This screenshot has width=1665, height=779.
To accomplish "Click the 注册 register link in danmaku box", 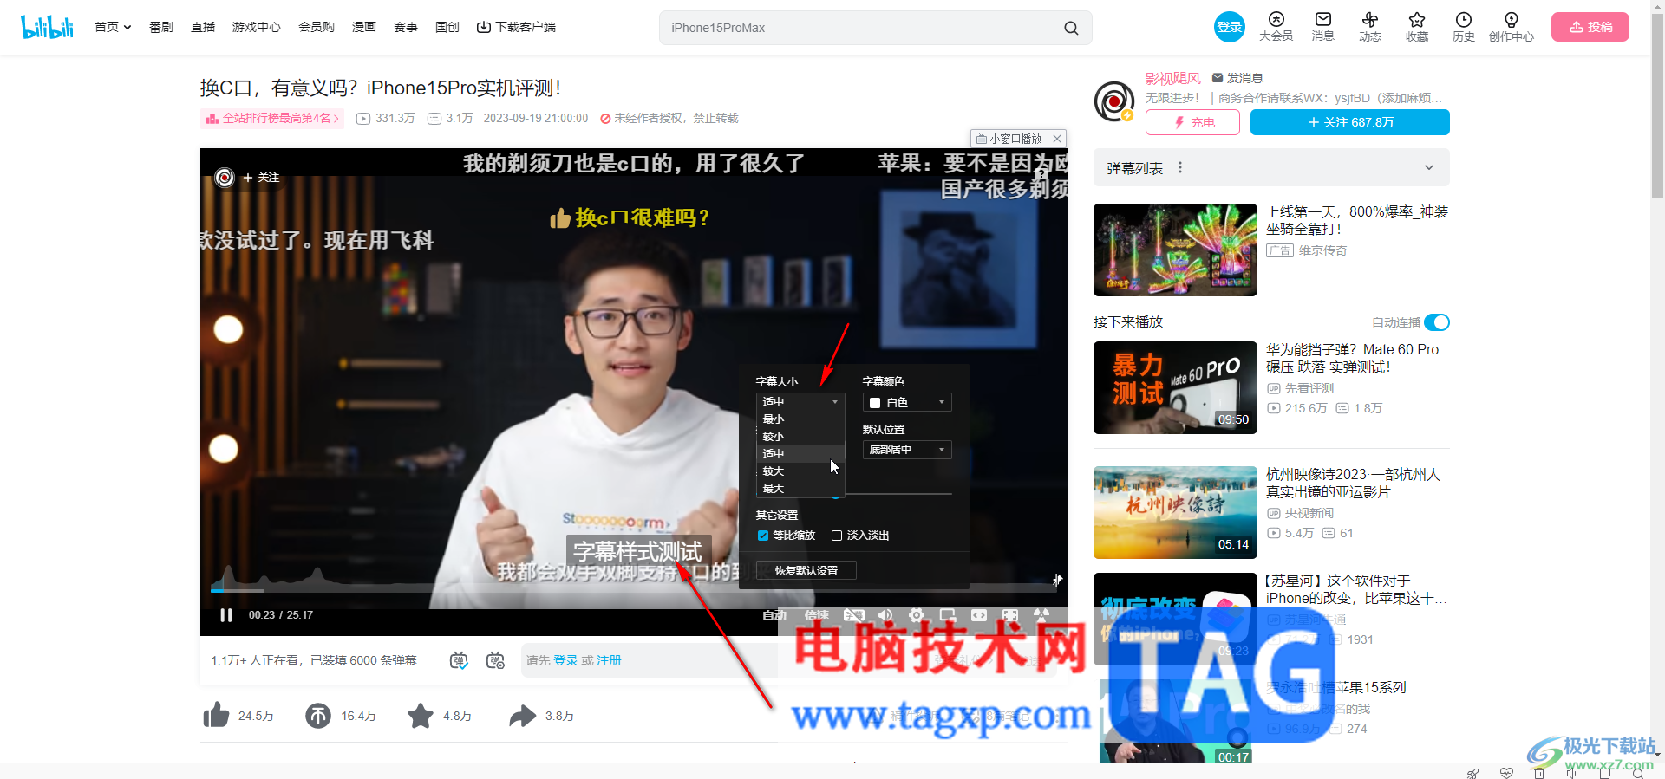I will click(x=609, y=660).
